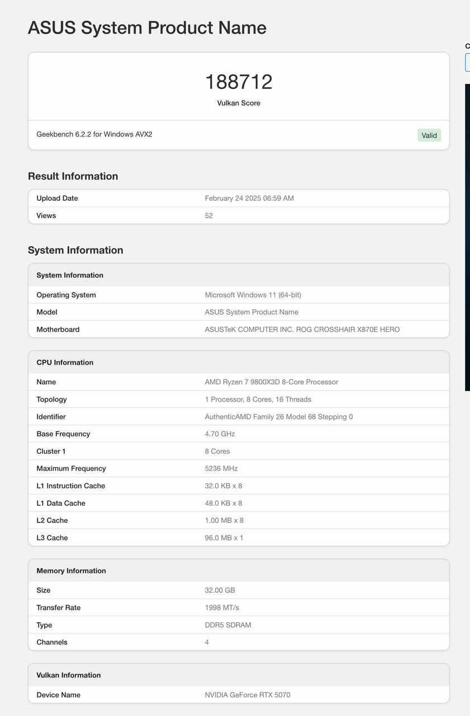Click the AMD Ryzen 7 9800X3D processor name
Viewport: 470px width, 716px height.
click(272, 382)
